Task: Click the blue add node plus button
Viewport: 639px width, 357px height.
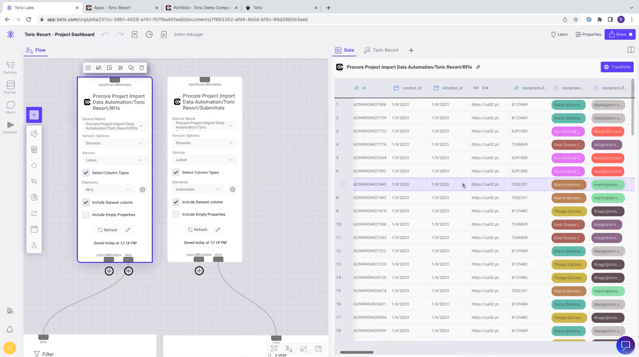Action: [34, 115]
